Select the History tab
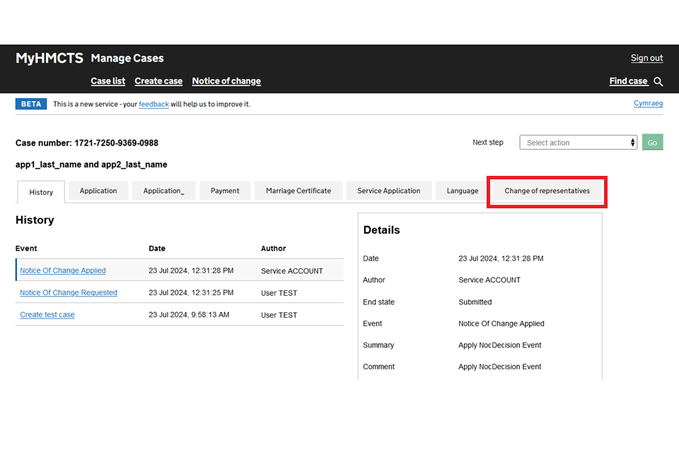The width and height of the screenshot is (679, 452). pos(41,192)
